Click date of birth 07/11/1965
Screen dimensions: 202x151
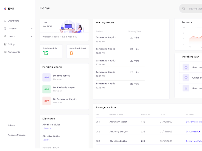click(166, 131)
